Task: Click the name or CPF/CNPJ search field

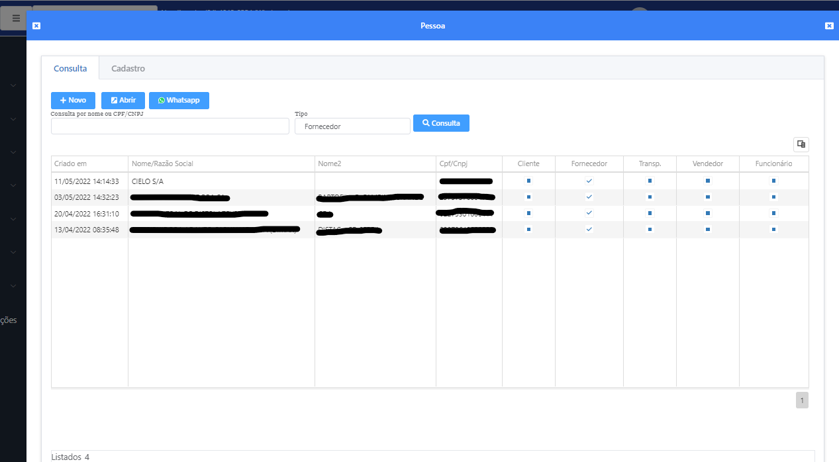Action: click(x=170, y=126)
